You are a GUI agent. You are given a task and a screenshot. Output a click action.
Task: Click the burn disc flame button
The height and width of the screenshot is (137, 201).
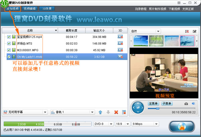[182, 126]
